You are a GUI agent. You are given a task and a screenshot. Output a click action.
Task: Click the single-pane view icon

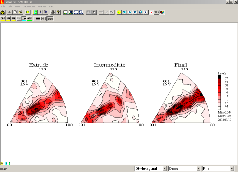(x=88, y=12)
